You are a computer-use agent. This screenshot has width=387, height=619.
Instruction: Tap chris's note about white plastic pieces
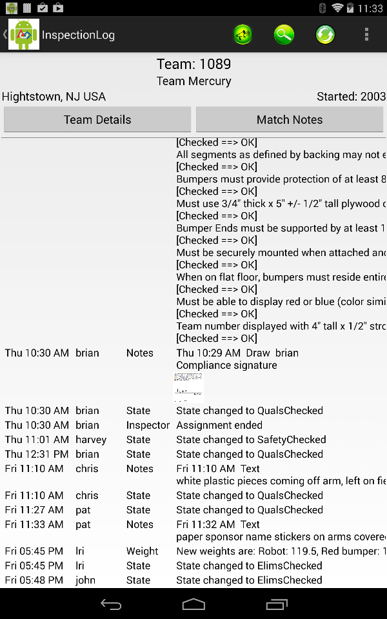[x=281, y=481]
